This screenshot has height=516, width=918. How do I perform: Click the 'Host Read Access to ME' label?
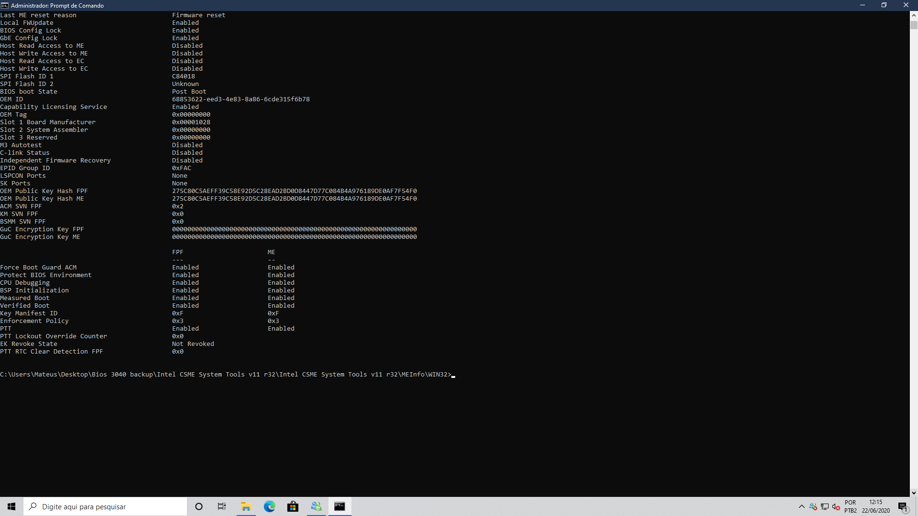(x=42, y=46)
